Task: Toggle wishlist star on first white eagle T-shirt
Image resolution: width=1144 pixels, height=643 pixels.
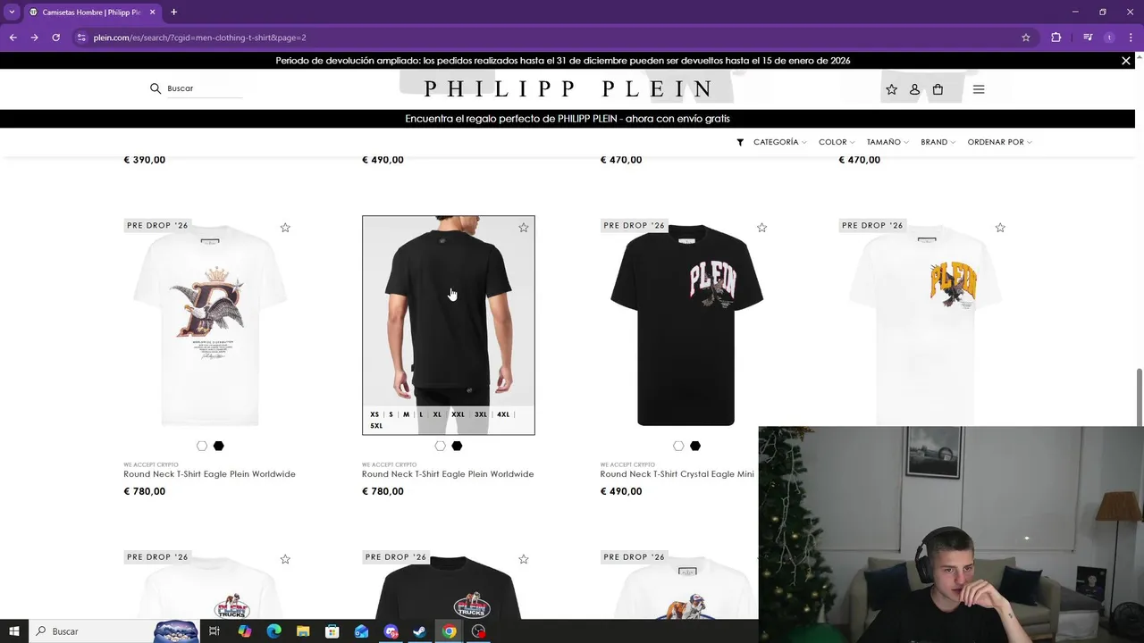Action: click(285, 228)
